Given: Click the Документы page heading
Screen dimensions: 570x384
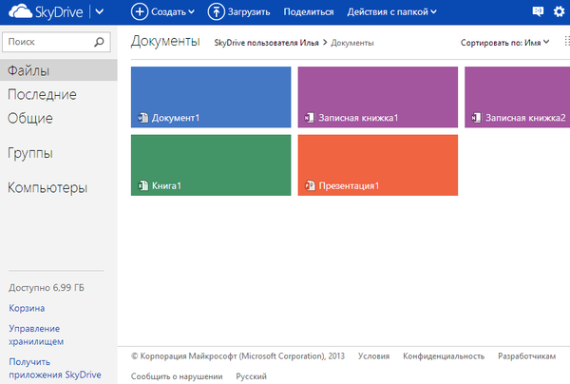Looking at the screenshot, I should coord(165,41).
